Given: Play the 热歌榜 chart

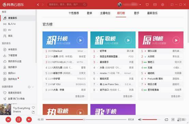Looking at the screenshot, I should point(80,112).
